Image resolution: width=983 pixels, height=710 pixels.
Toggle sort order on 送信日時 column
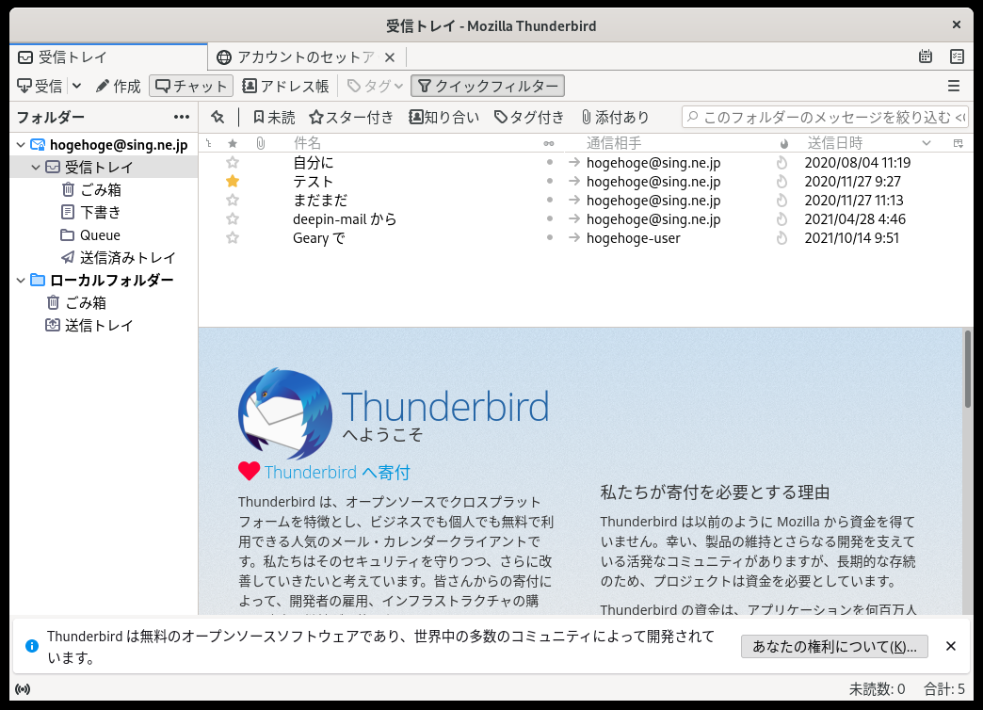point(868,144)
